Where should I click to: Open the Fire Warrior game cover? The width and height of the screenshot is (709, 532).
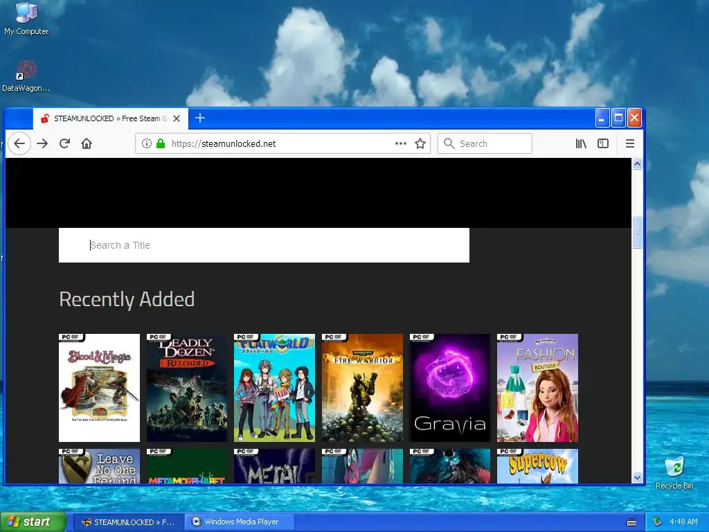(362, 388)
